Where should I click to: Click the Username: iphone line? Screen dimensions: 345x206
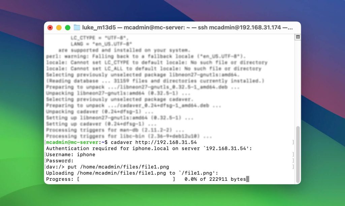(71, 154)
